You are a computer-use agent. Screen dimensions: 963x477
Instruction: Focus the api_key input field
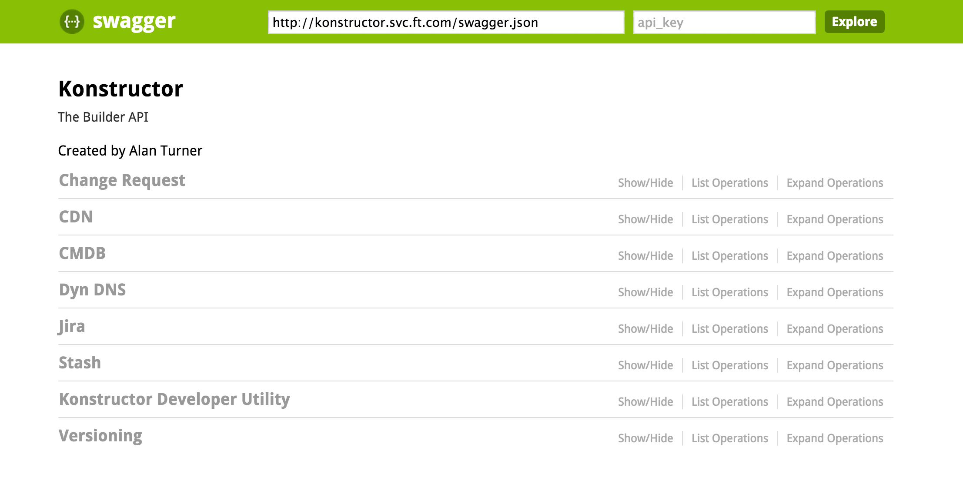click(724, 22)
